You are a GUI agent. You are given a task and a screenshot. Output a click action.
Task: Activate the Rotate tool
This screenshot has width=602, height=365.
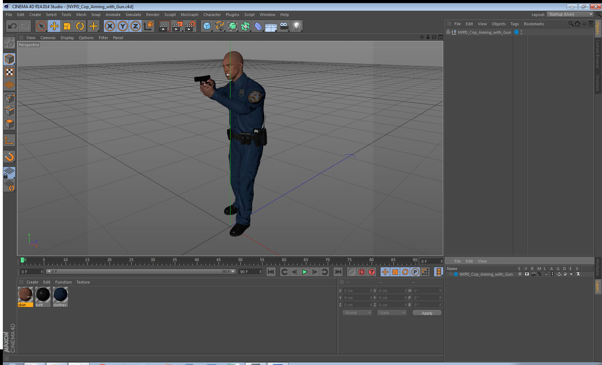pyautogui.click(x=80, y=26)
